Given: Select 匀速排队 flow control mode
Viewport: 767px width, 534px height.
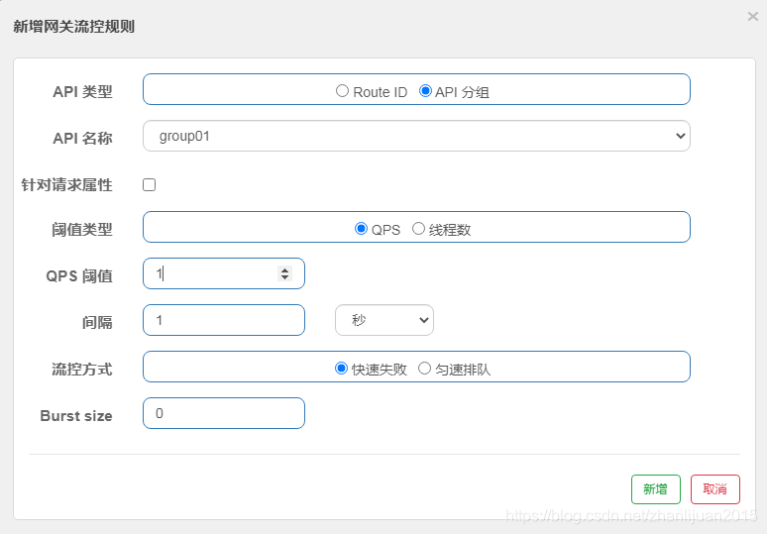Looking at the screenshot, I should (424, 369).
